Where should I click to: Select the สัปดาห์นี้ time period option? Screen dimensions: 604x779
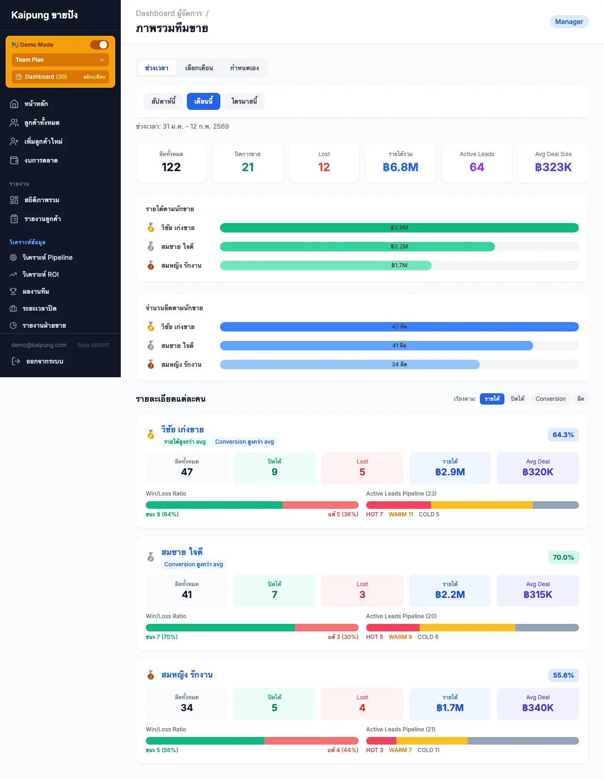click(163, 101)
